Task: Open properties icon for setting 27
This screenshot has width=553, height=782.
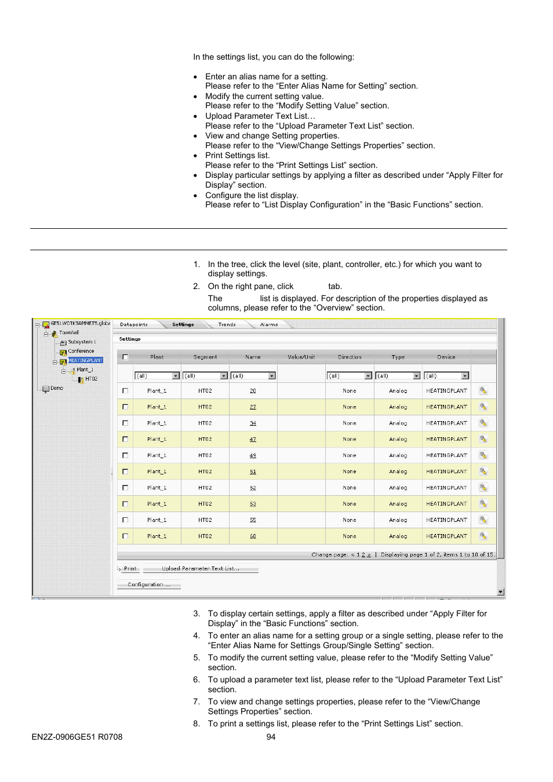Action: 483,407
